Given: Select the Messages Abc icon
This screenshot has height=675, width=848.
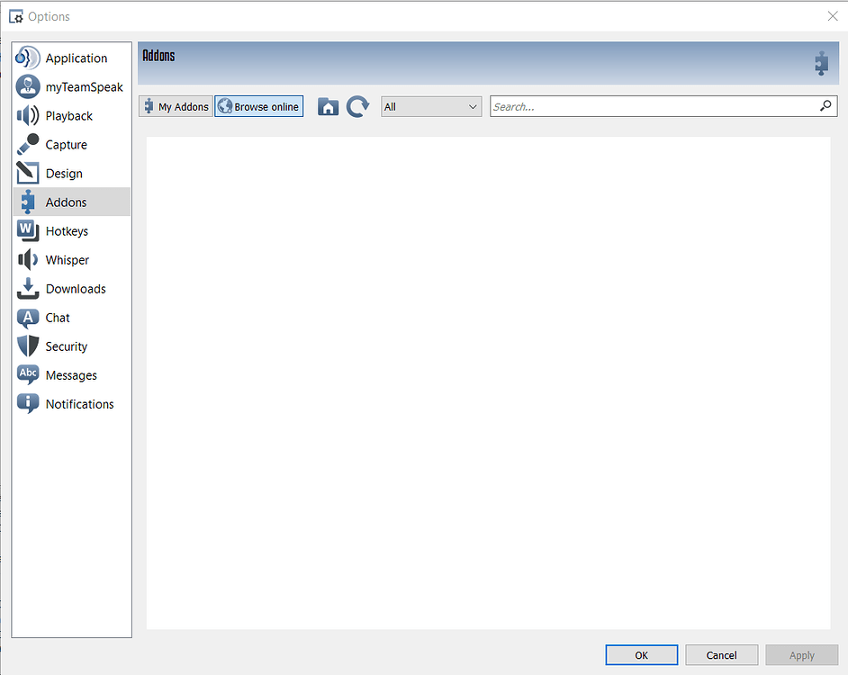Looking at the screenshot, I should [27, 374].
